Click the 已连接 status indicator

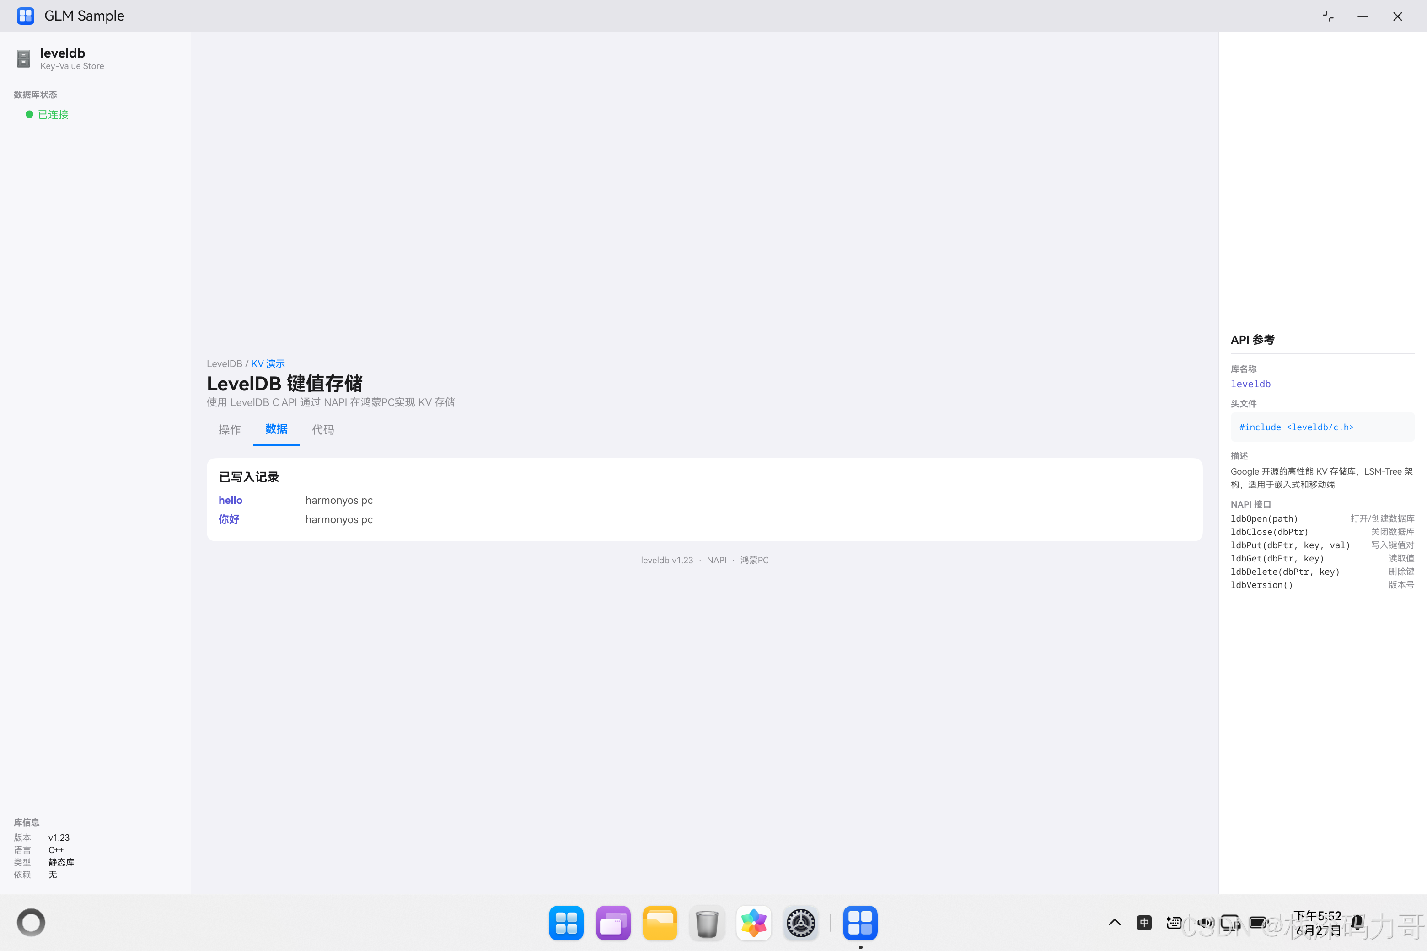click(x=47, y=115)
